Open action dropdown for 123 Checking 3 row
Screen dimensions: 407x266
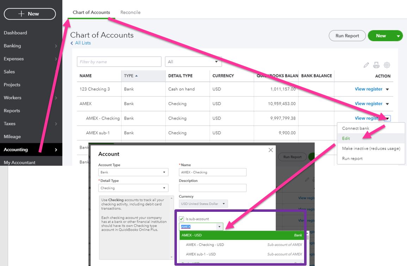tap(387, 89)
